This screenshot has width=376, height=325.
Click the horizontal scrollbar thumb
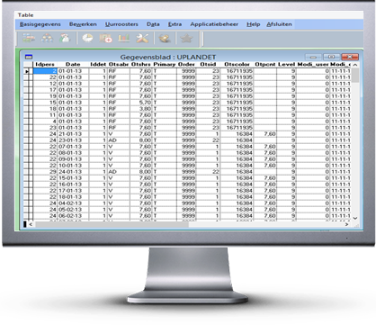(x=112, y=224)
